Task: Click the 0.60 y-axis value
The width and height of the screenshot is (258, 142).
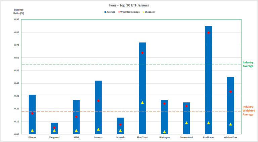Action: click(16, 58)
